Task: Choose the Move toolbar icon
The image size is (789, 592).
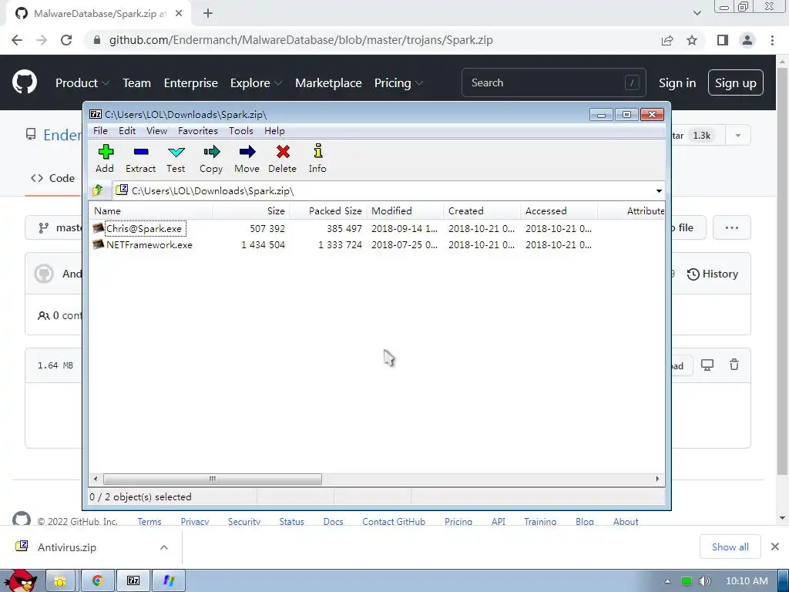Action: pos(247,159)
